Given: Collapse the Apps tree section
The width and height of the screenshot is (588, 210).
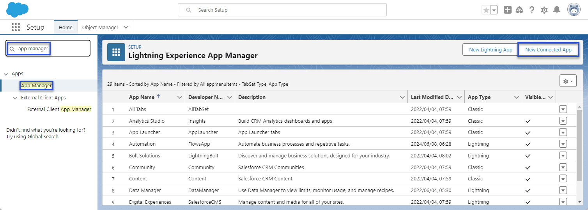Looking at the screenshot, I should click(x=6, y=74).
